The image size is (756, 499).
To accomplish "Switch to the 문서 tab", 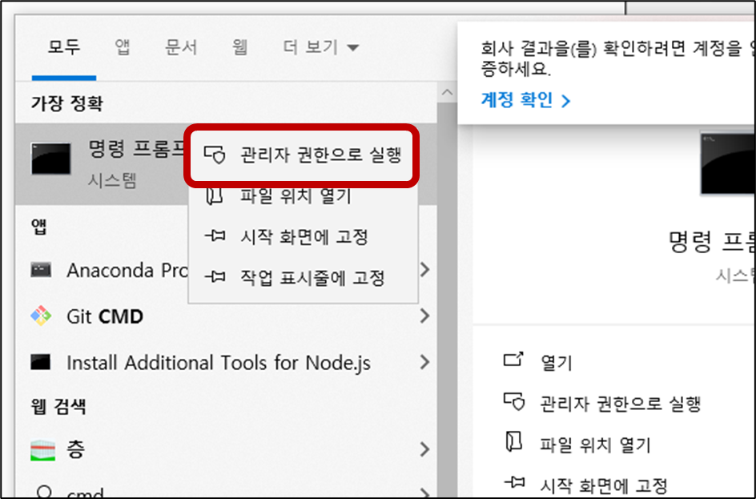I will pyautogui.click(x=181, y=47).
